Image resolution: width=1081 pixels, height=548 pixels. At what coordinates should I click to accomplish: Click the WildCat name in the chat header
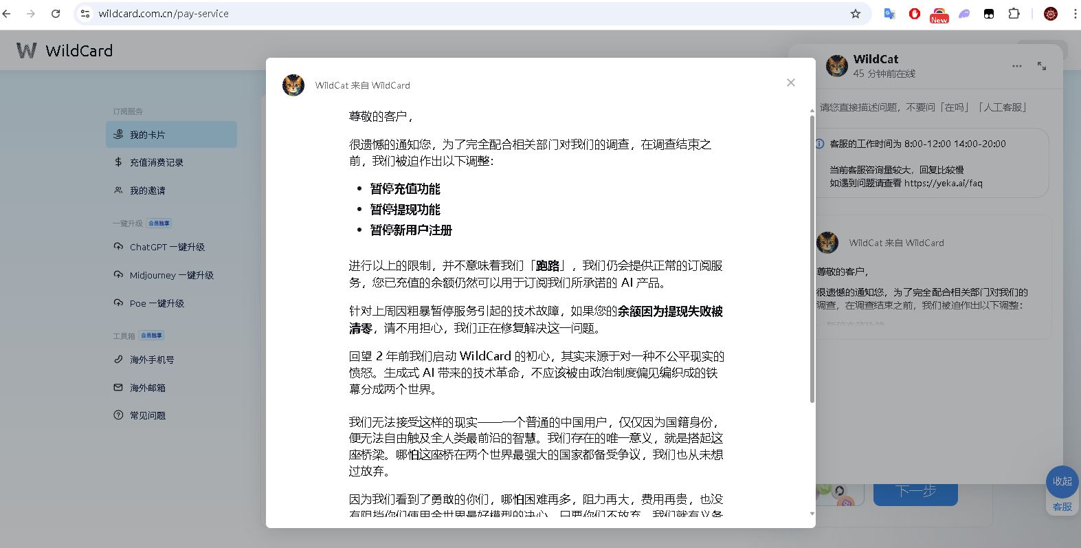click(x=876, y=59)
